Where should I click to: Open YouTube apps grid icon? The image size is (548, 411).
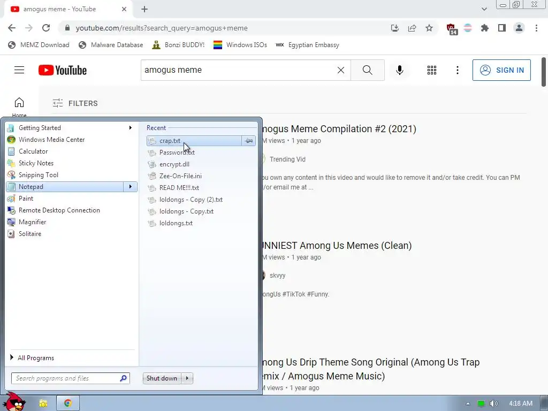pos(432,70)
